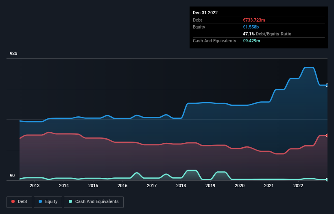Screen dimensions: 334x214
Task: Click the Debt label in tooltip
Action: pyautogui.click(x=197, y=20)
